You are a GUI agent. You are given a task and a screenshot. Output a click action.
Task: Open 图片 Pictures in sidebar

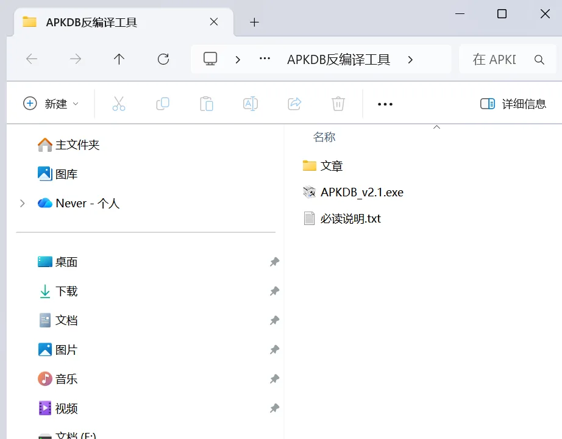[58, 350]
